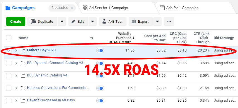This screenshot has width=238, height=108.
Task: Expand the Fathers Day 2020 row chevron
Action: tap(16, 50)
